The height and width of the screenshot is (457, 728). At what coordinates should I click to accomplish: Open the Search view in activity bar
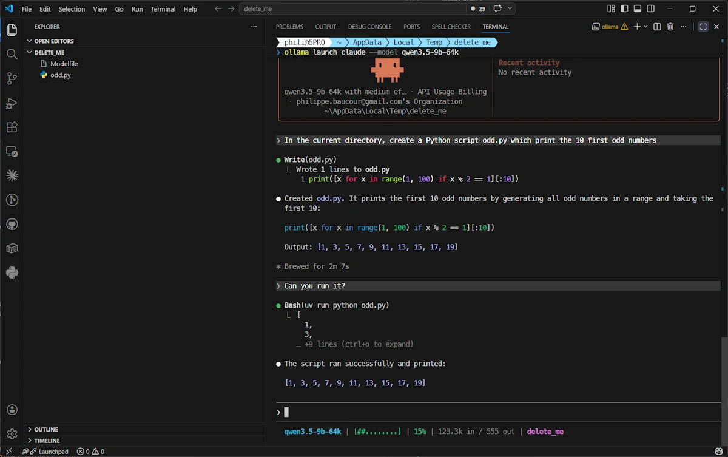pyautogui.click(x=12, y=54)
